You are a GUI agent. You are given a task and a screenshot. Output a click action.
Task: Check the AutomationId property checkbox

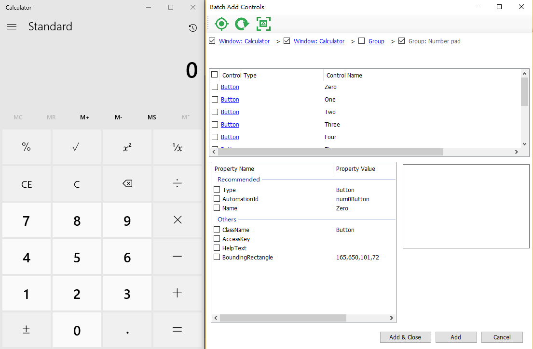pos(217,198)
